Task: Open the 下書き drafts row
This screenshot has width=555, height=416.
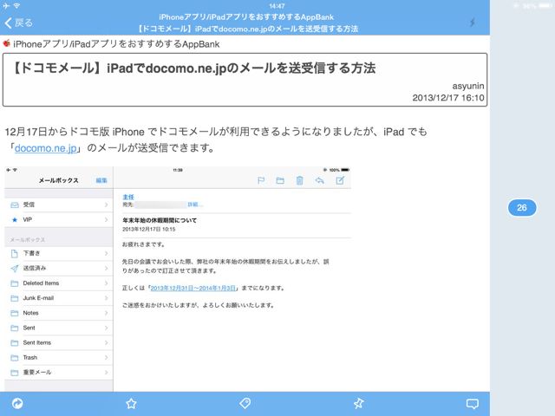Action: point(59,253)
